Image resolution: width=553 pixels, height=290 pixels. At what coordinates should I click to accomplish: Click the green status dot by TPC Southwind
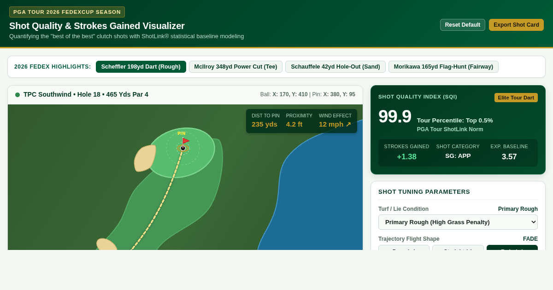(x=18, y=95)
